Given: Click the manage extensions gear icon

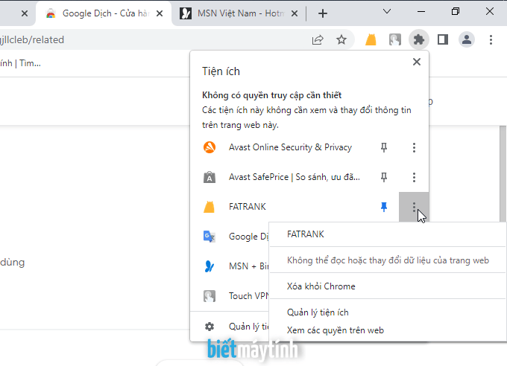Looking at the screenshot, I should coord(210,327).
